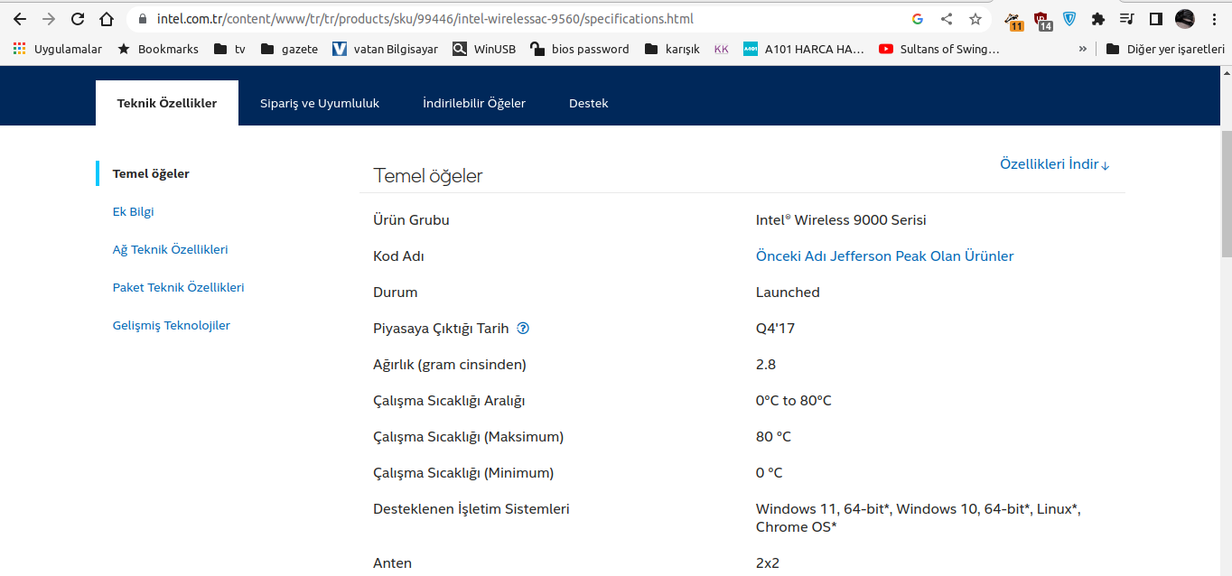1232x576 pixels.
Task: Click the 0°C to 80°C value
Action: (794, 401)
